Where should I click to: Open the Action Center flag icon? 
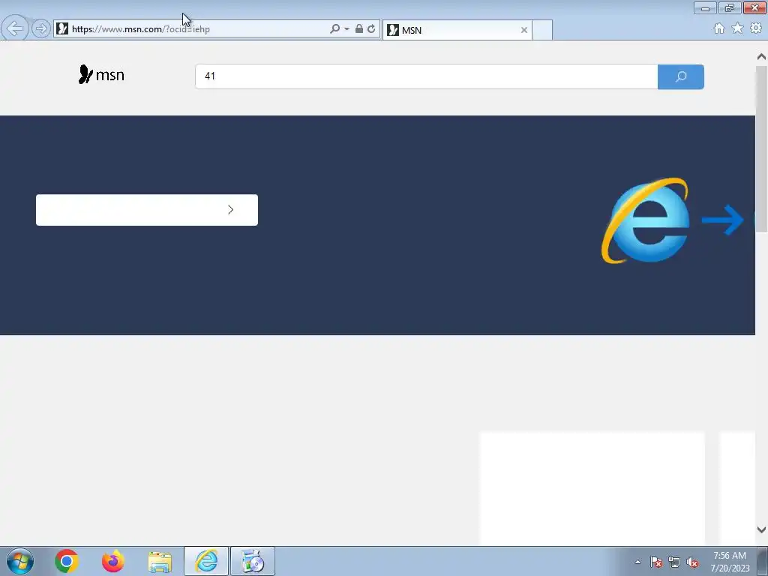click(x=655, y=562)
